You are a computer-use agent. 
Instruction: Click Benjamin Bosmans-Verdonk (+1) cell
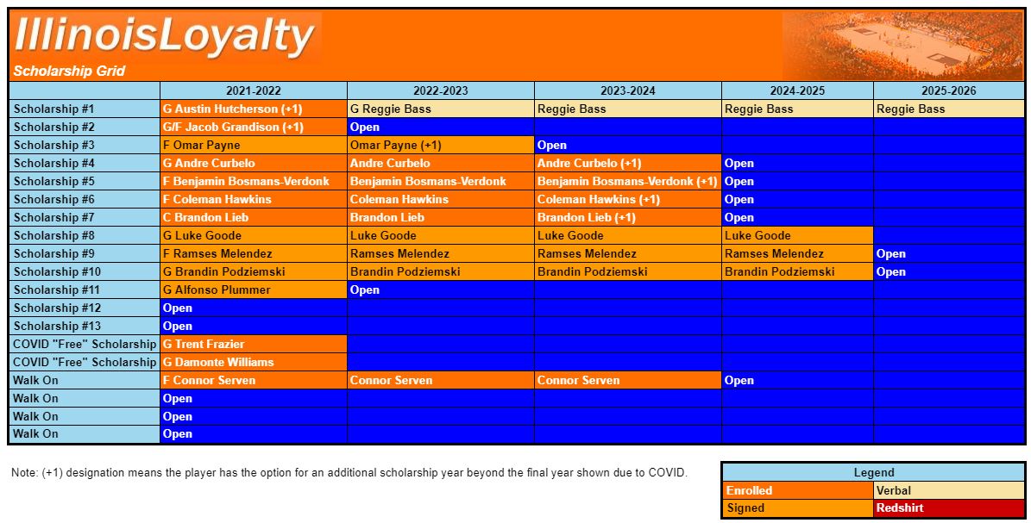pyautogui.click(x=628, y=181)
